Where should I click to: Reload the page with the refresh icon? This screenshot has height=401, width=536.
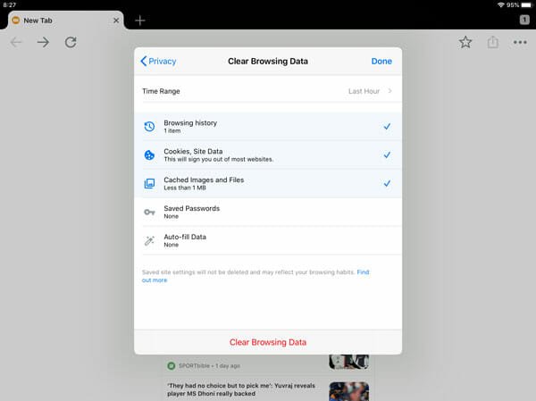tap(71, 42)
